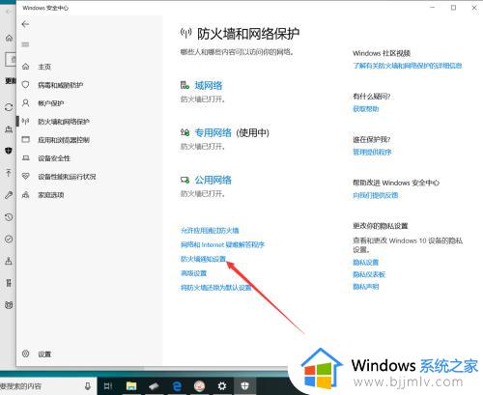The width and height of the screenshot is (483, 395).
Task: Open 隐私声明 link
Action: (x=366, y=287)
